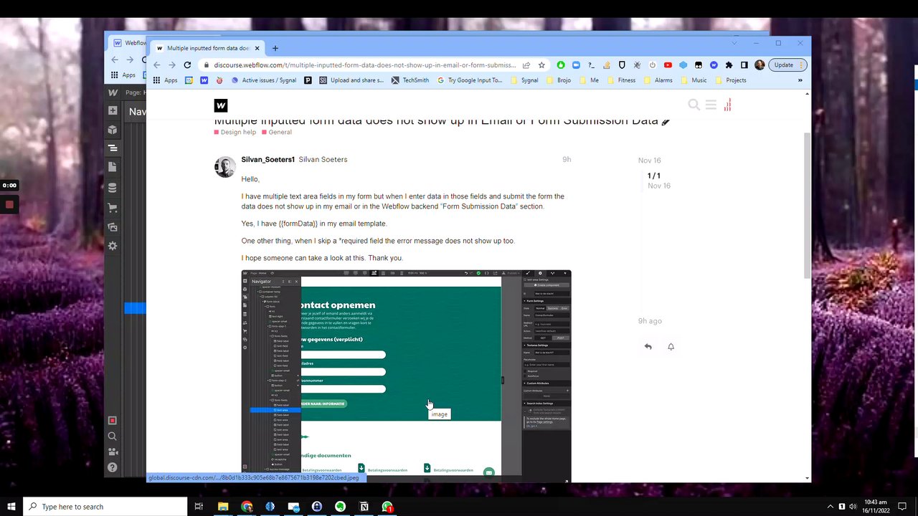
Task: Open the Webflow CMS database icon
Action: pyautogui.click(x=113, y=188)
